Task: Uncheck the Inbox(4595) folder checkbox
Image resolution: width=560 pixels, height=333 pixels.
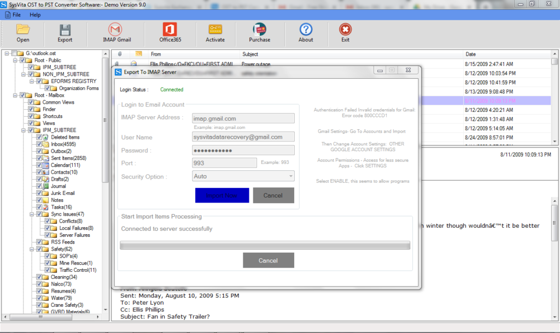Action: [x=39, y=144]
